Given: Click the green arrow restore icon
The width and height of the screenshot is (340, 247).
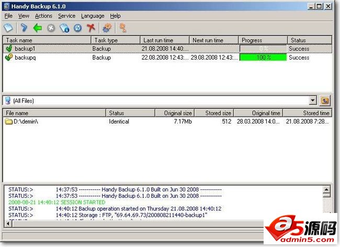Looking at the screenshot, I should pos(37,28).
